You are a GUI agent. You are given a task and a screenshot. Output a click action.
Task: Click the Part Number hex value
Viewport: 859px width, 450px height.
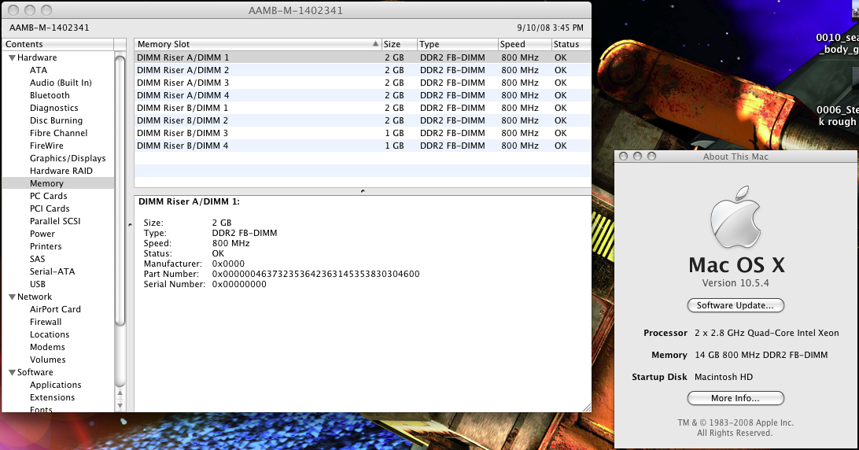[x=315, y=274]
